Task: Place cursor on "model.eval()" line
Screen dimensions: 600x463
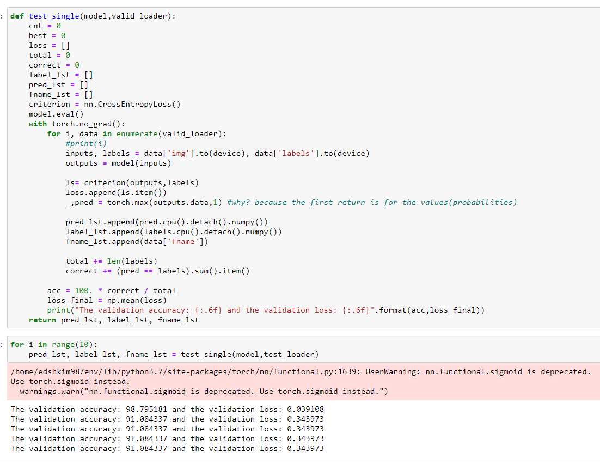Action: (56, 114)
